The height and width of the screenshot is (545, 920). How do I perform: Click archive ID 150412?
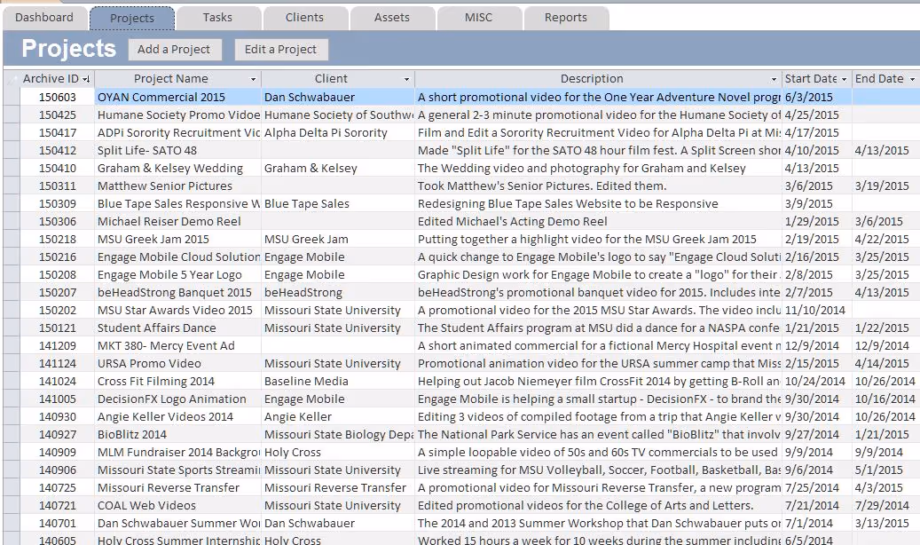click(x=57, y=150)
